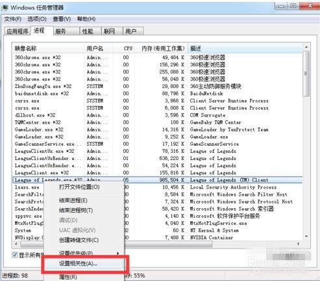
Task: Select the ZhuDongFangYu.exe *32 process row
Action: click(157, 87)
